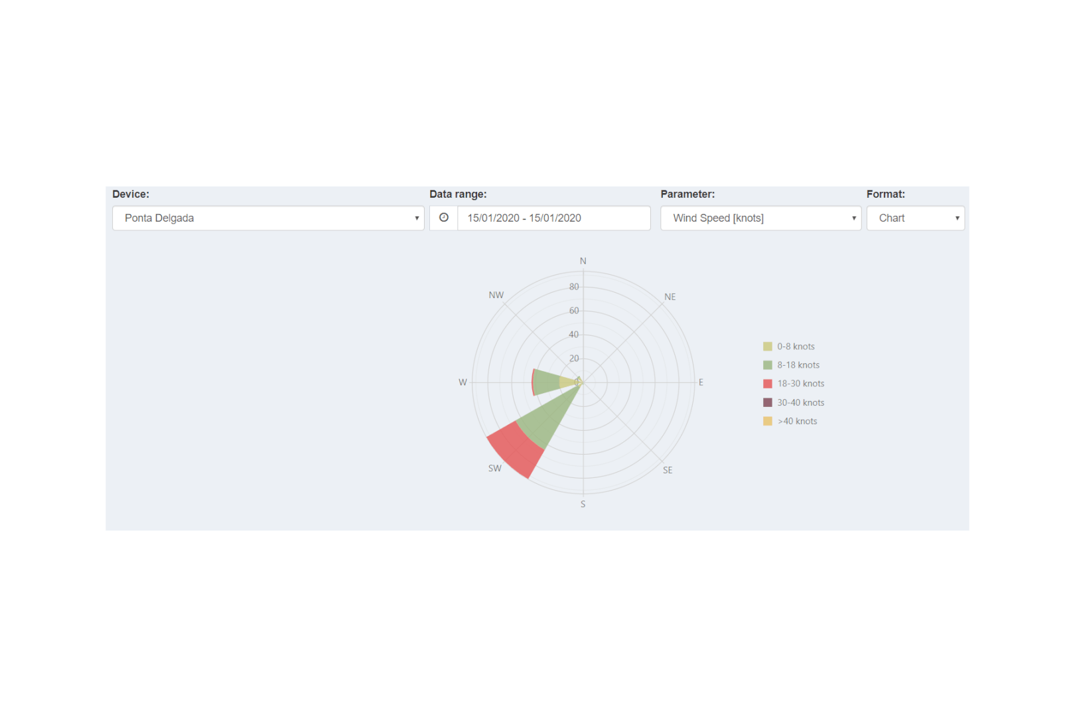Click the Data range: label

pos(458,194)
